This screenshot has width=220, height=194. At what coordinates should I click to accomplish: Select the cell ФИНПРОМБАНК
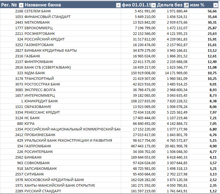coord(72,62)
